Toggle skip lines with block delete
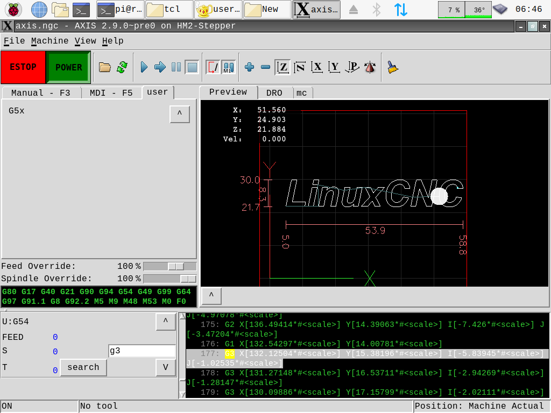This screenshot has height=413, width=551. click(213, 67)
